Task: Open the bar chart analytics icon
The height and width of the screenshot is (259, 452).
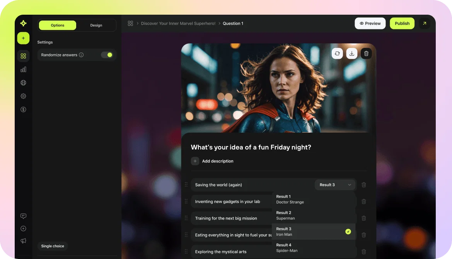Action: pos(23,70)
